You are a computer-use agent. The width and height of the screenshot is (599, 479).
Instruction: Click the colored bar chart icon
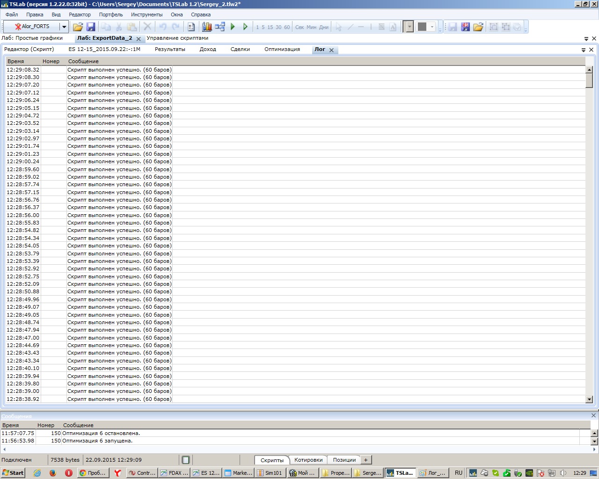[x=207, y=27]
